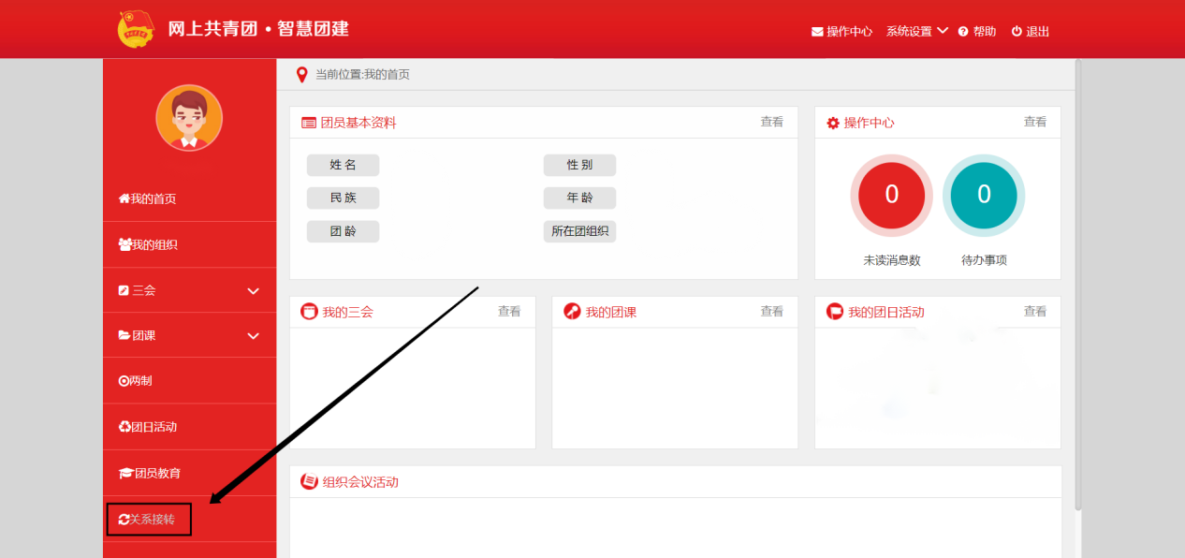Screen dimensions: 1185x558
Task: Click the gear icon in 操作中心 panel
Action: click(x=833, y=124)
